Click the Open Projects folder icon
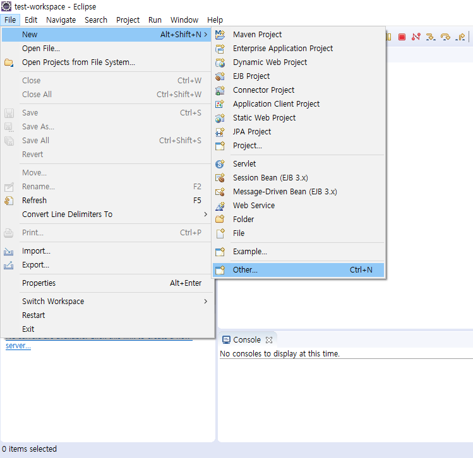The height and width of the screenshot is (458, 473). 9,62
